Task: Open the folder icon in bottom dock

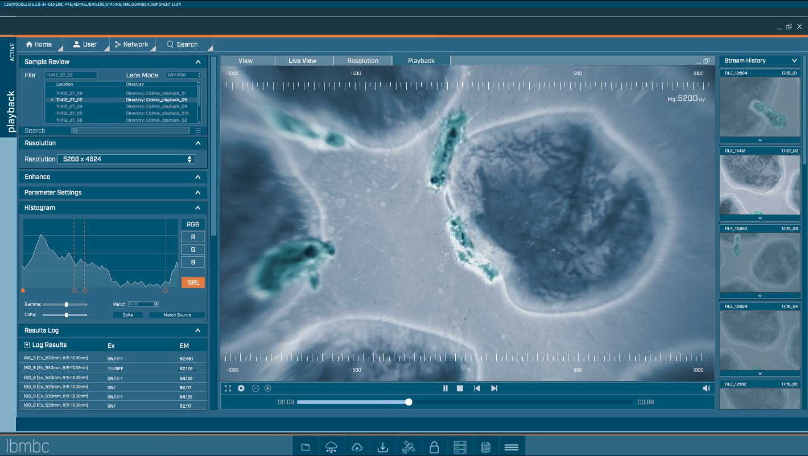Action: [305, 447]
